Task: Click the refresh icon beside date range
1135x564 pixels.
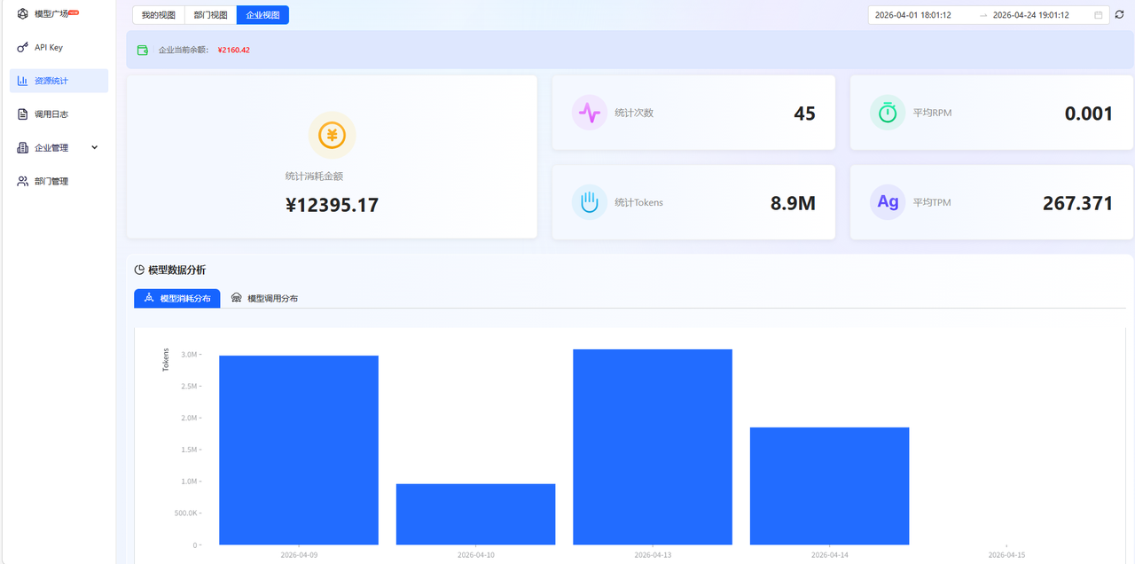Action: 1119,15
